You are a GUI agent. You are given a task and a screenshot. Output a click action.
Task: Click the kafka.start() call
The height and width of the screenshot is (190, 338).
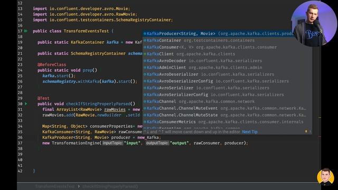(x=59, y=76)
